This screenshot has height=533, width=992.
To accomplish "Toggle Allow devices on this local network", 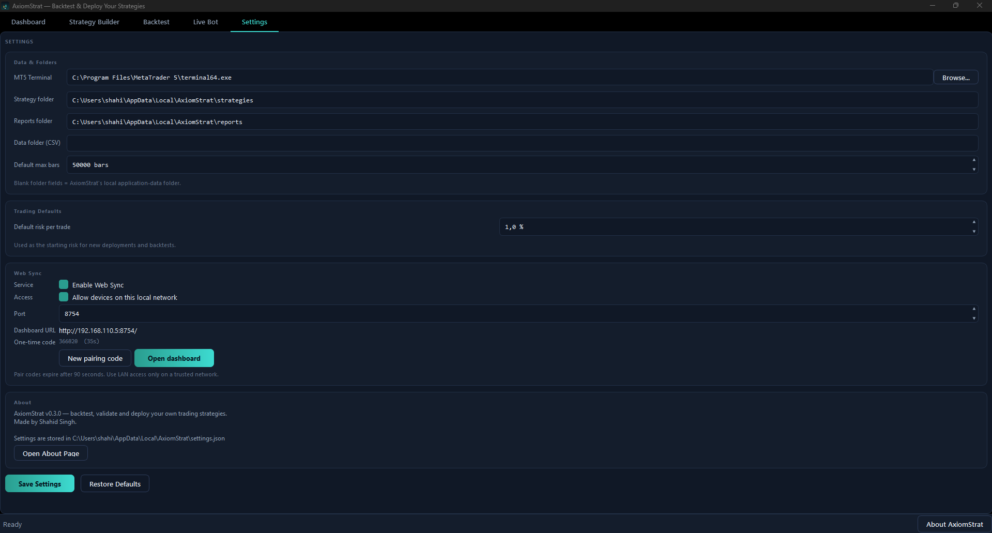I will (64, 297).
